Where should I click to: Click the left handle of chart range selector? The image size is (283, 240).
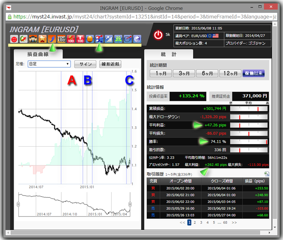(x=18, y=204)
